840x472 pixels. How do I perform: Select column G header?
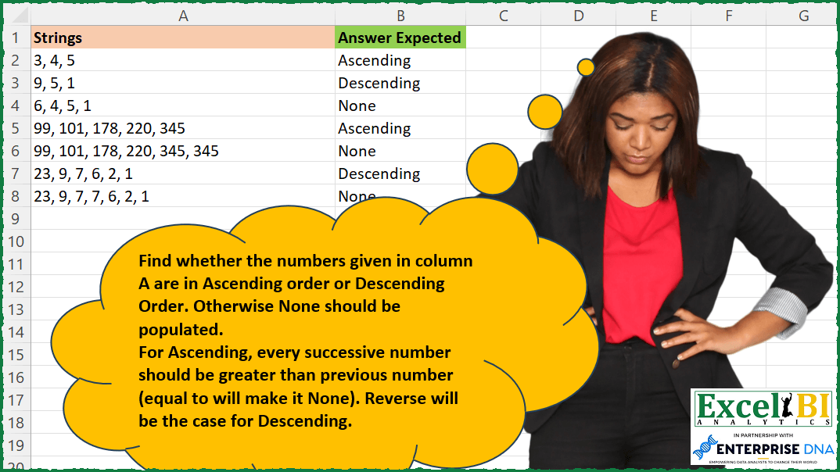[802, 16]
